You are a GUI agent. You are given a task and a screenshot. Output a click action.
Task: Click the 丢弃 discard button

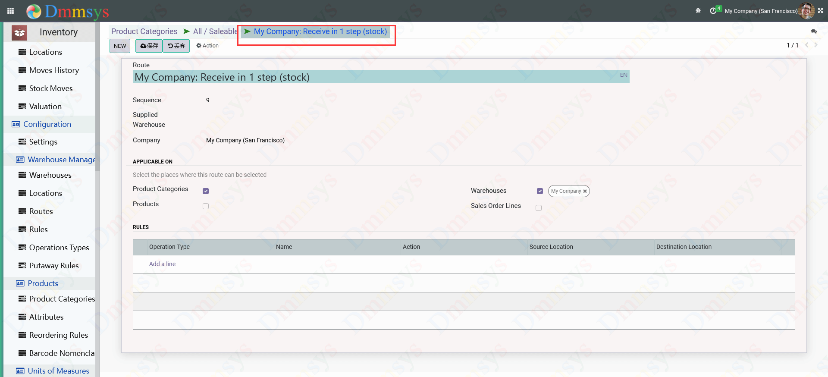[176, 46]
